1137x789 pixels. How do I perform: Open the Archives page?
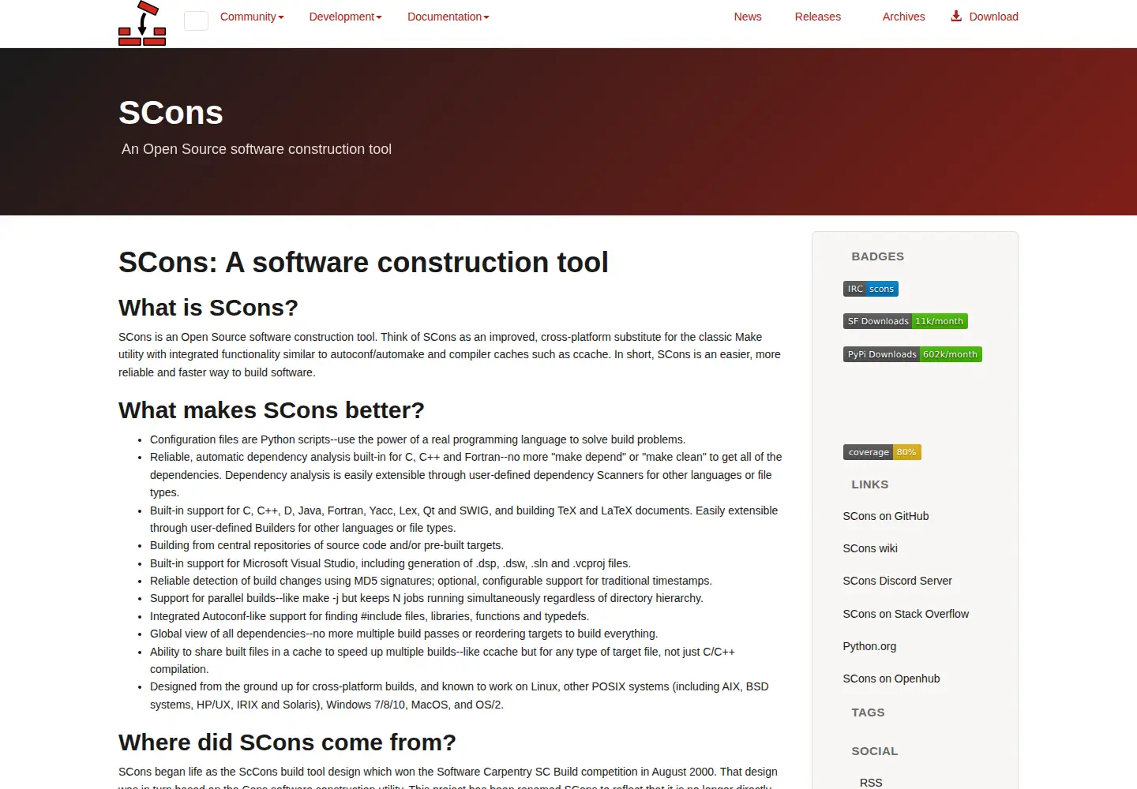903,17
